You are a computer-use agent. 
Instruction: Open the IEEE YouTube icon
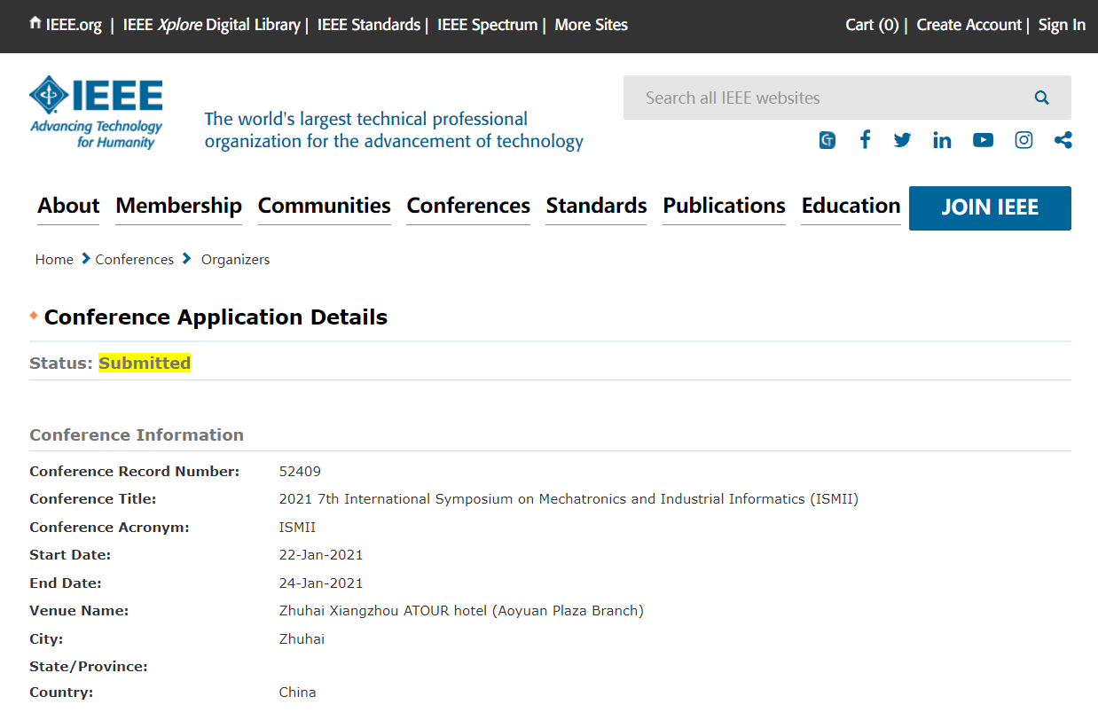[x=983, y=140]
